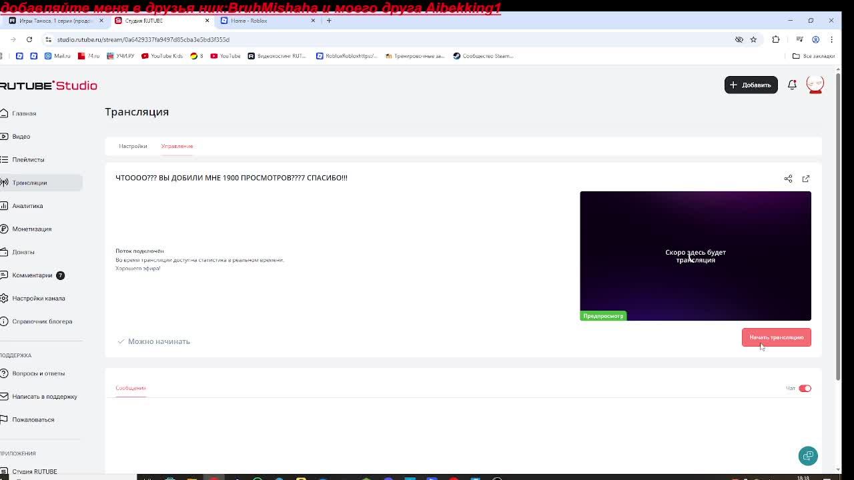Select the Сообщения tab

click(x=130, y=388)
